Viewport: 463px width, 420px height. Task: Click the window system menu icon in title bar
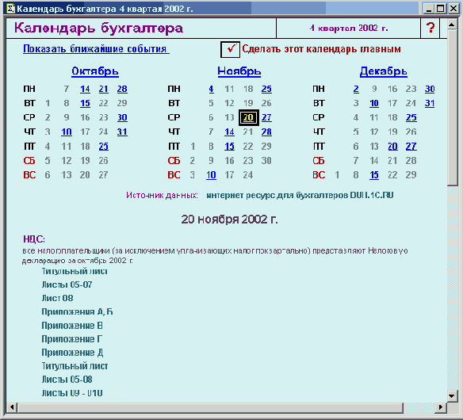click(x=10, y=8)
